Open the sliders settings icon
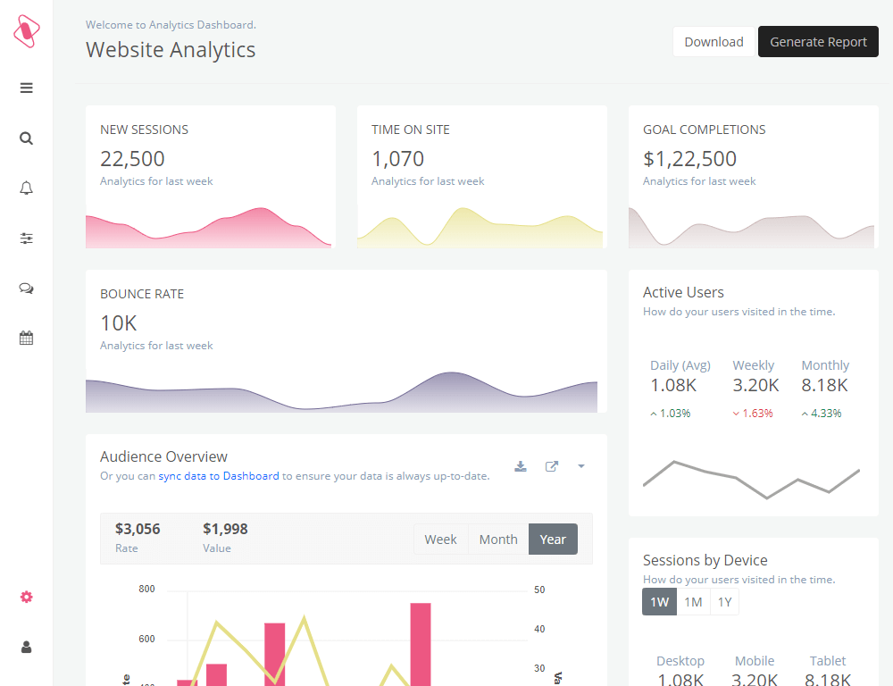This screenshot has height=686, width=893. point(26,238)
